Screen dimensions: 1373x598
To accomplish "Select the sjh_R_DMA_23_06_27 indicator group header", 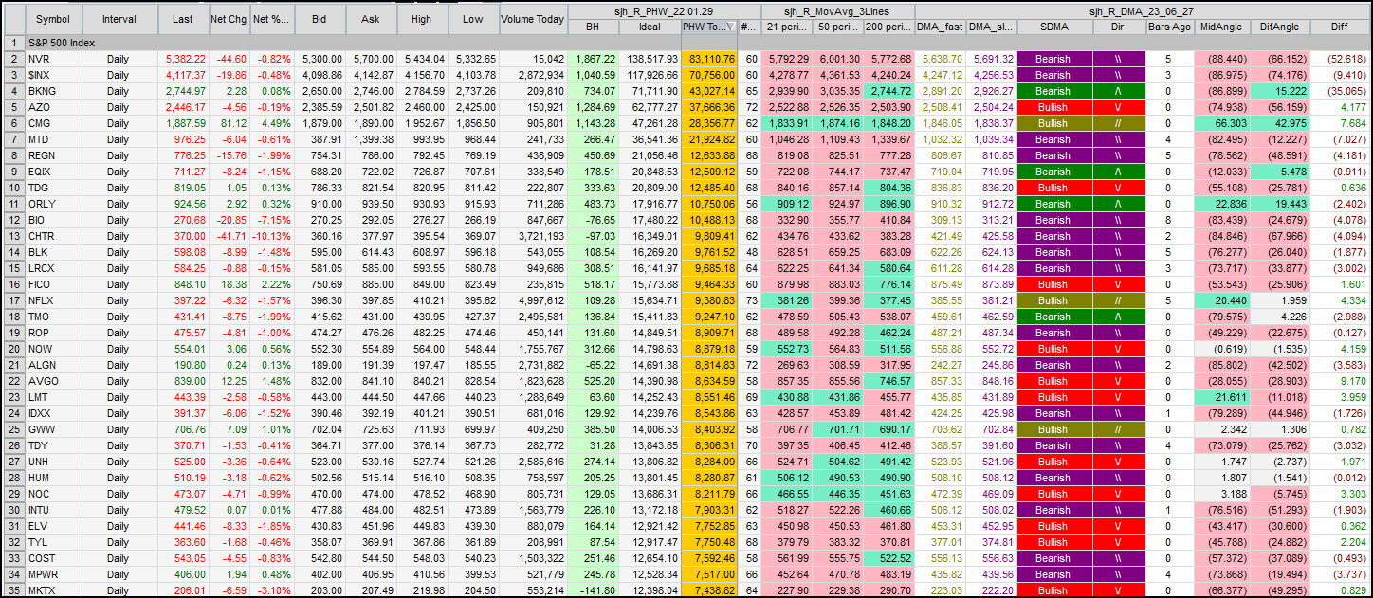I will tap(1142, 11).
